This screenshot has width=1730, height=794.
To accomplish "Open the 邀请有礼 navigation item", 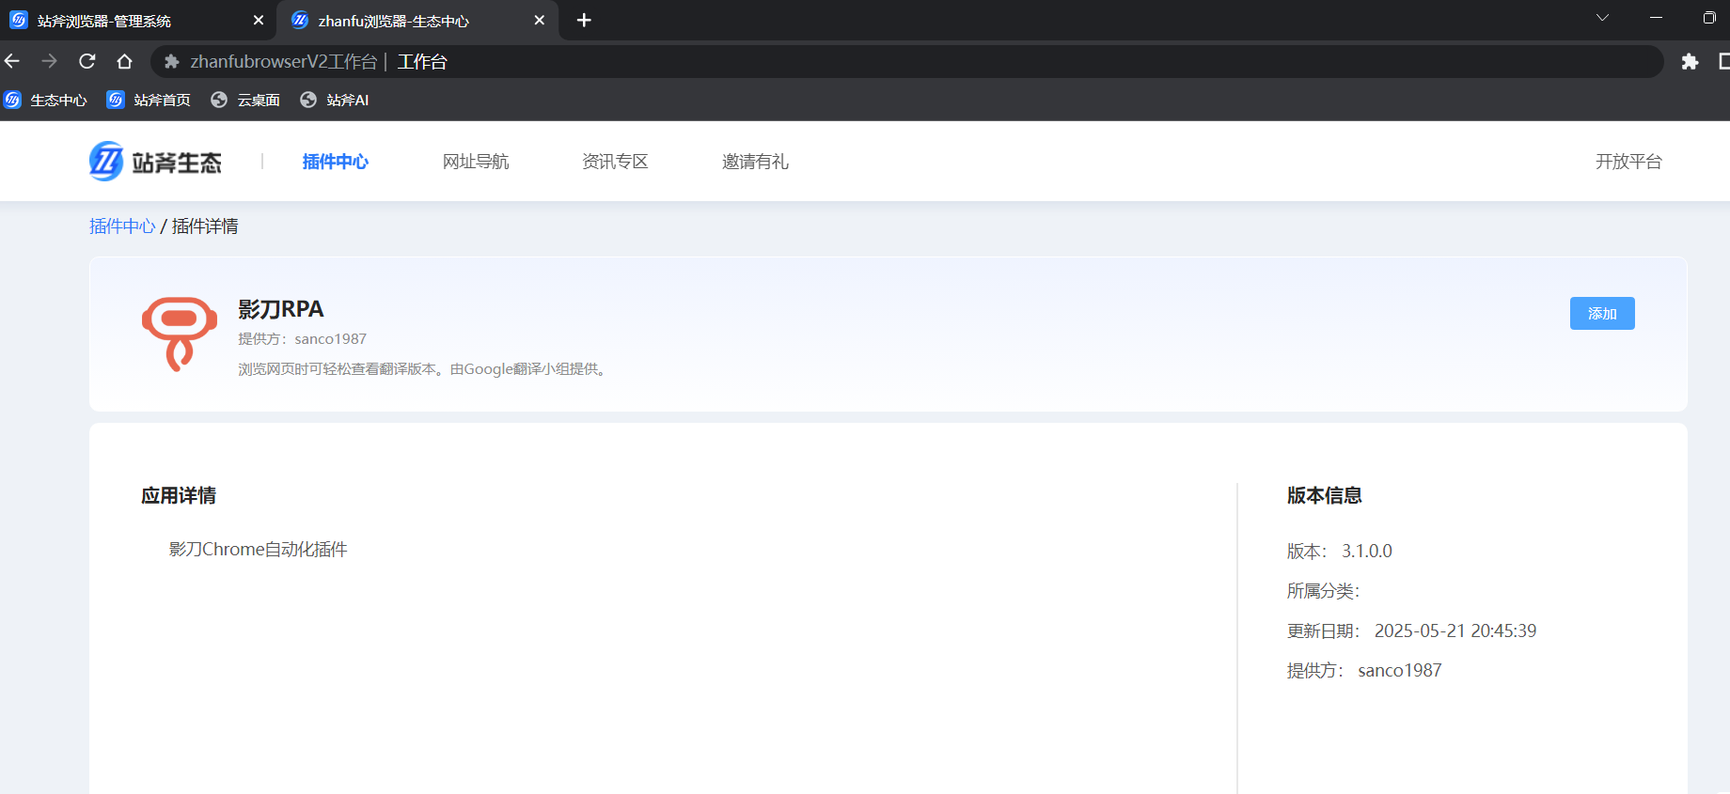I will pyautogui.click(x=755, y=162).
